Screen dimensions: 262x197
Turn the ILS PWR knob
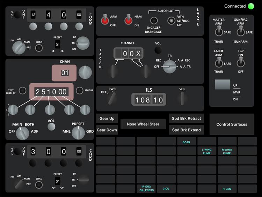pos(112,99)
